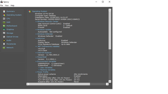Click the Motherboard icon in sidebar
This screenshot has height=94, width=168.
coord(4,26)
